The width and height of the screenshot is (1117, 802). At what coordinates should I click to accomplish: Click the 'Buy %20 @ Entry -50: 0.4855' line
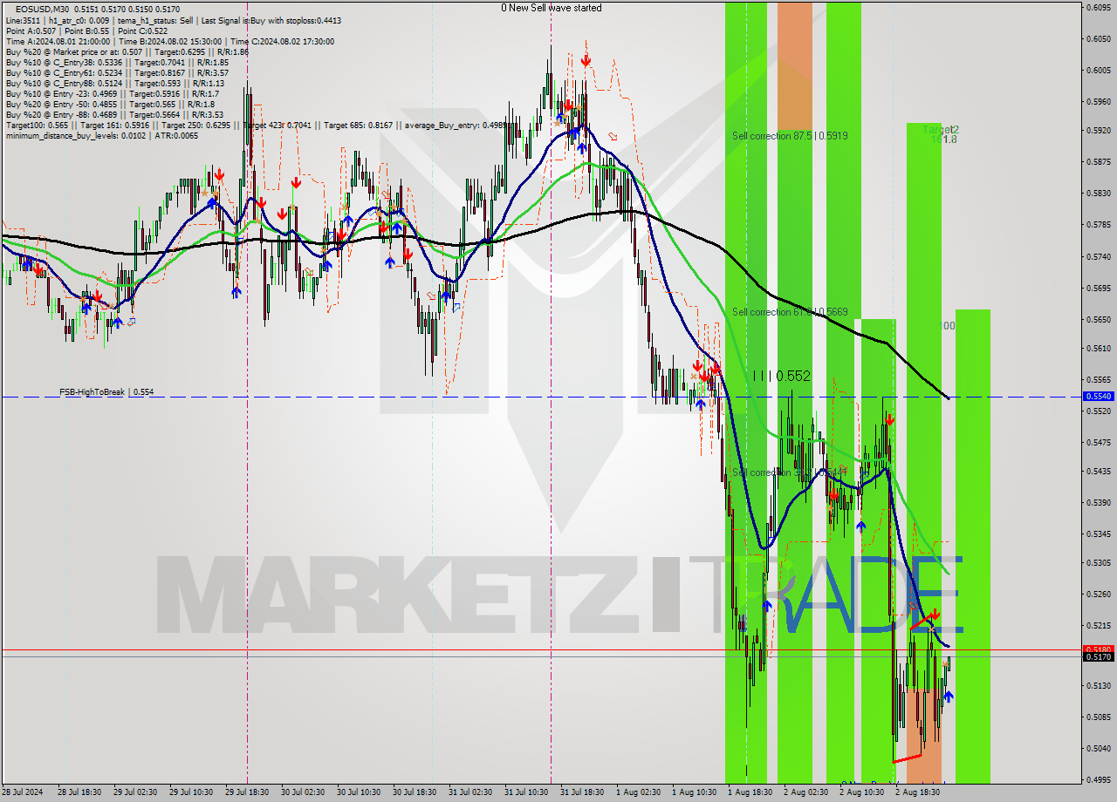coord(112,104)
